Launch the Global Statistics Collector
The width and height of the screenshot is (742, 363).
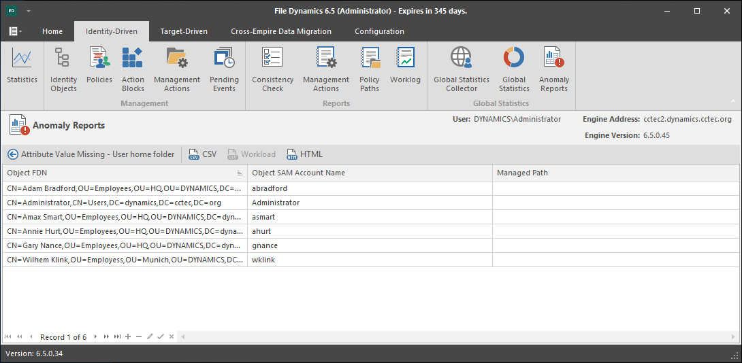click(x=462, y=69)
